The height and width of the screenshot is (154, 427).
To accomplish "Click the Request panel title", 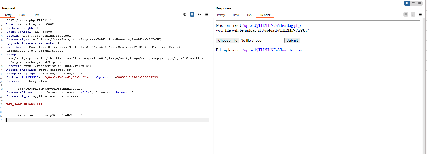I will click(x=9, y=8).
